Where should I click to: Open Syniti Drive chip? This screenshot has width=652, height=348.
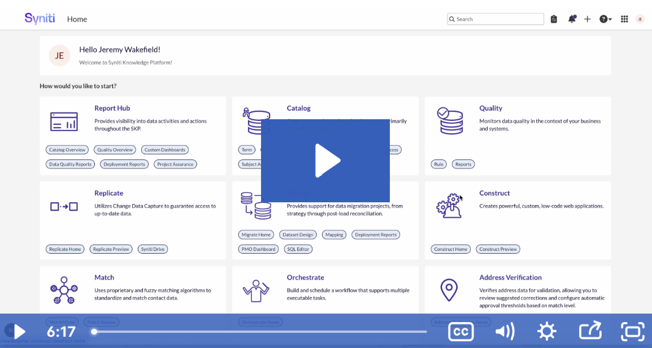153,249
